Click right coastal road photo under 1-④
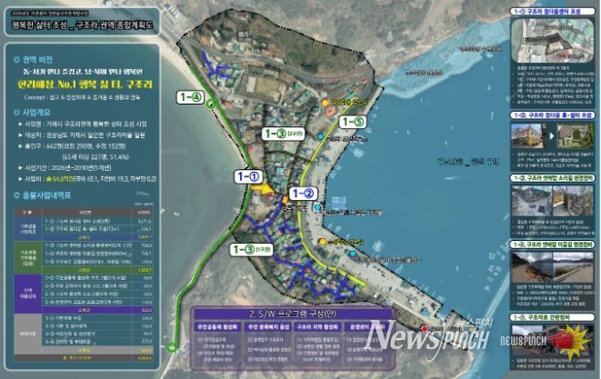This screenshot has width=601, height=379. tap(573, 267)
